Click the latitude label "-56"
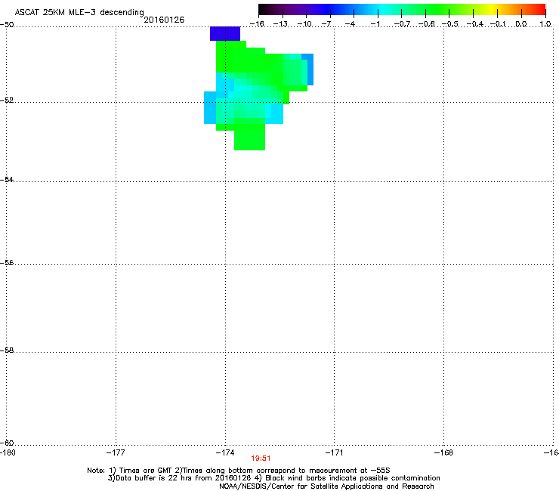The height and width of the screenshot is (491, 559). point(7,262)
